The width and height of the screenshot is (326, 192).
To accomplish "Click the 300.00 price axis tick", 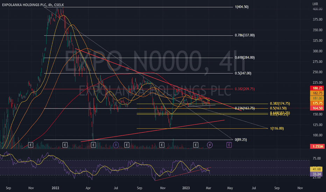I will point(318,51).
